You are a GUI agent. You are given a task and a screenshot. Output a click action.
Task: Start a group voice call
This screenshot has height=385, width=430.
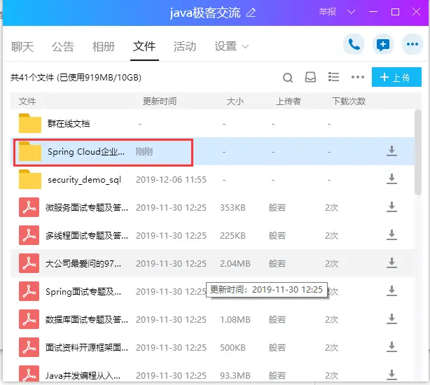[x=354, y=45]
